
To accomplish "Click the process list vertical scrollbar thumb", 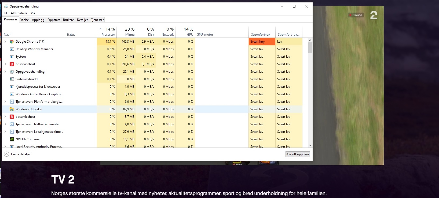I will (x=310, y=48).
